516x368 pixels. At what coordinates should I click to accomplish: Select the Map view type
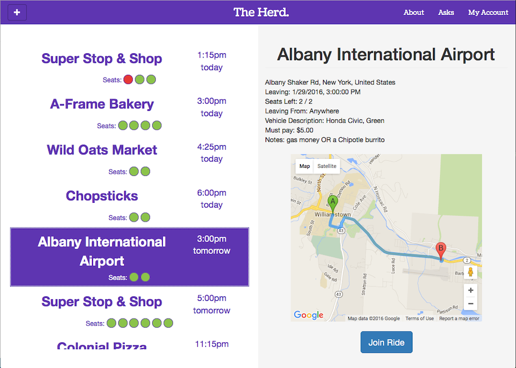pos(305,166)
